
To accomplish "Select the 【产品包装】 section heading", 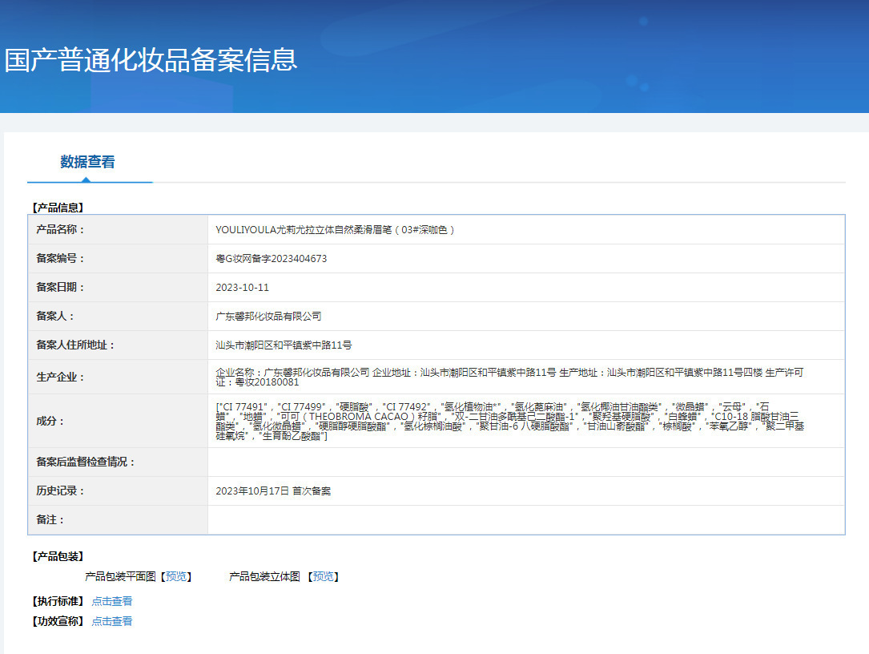I will (58, 556).
